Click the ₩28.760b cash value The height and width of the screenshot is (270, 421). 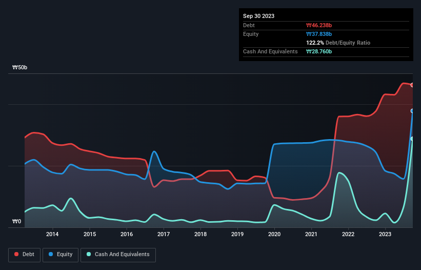319,51
